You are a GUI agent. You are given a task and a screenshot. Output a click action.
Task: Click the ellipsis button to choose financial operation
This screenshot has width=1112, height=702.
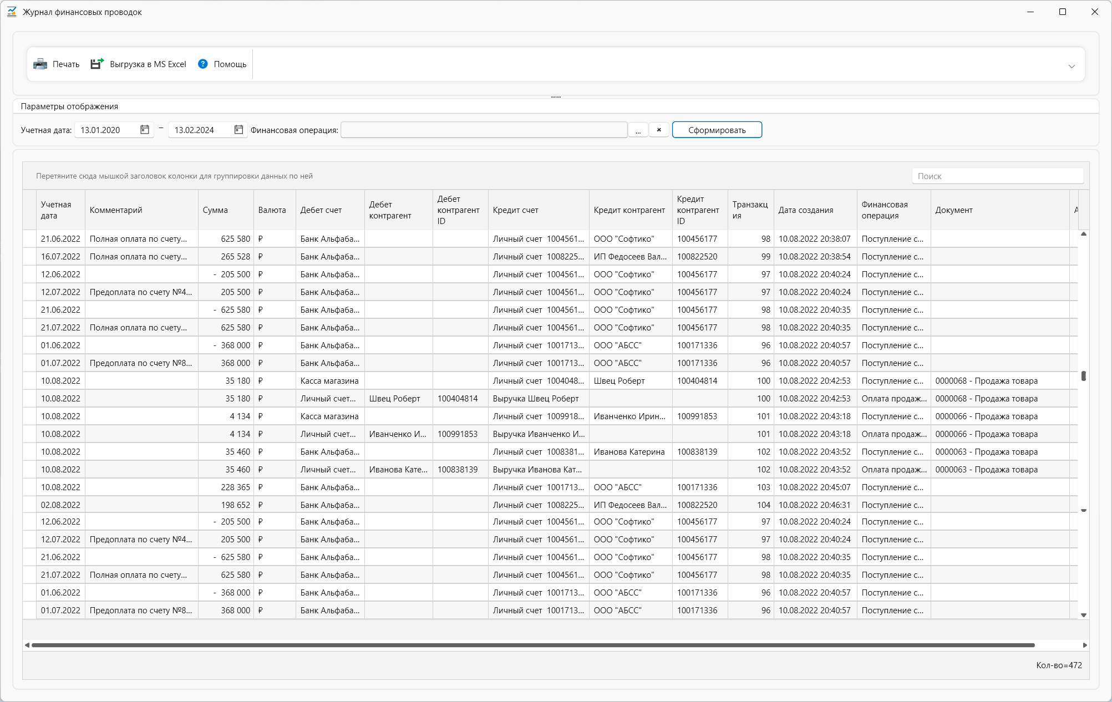point(638,130)
